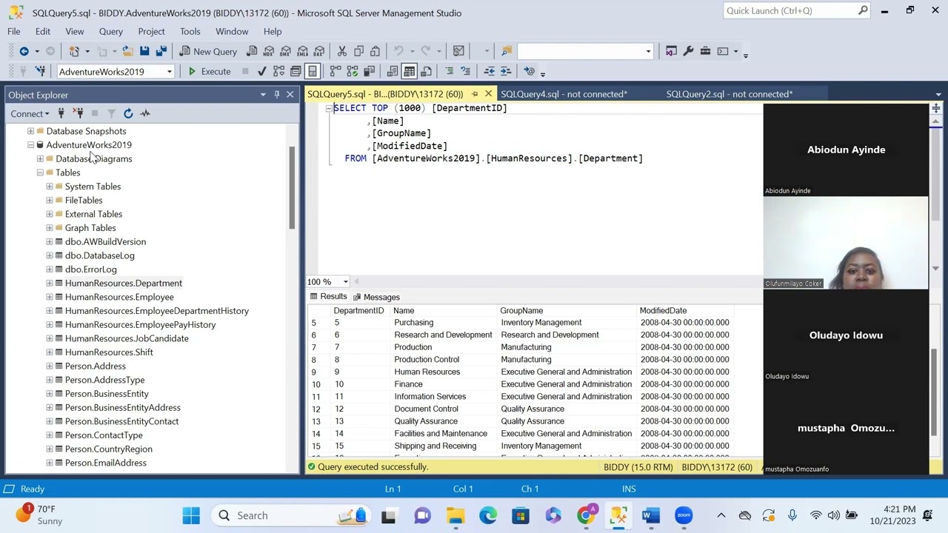Click the Cut scissors icon
Screen dimensions: 948x533
[x=342, y=51]
